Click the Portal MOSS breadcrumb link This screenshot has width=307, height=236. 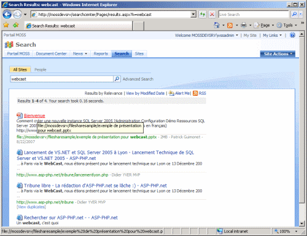click(x=15, y=35)
